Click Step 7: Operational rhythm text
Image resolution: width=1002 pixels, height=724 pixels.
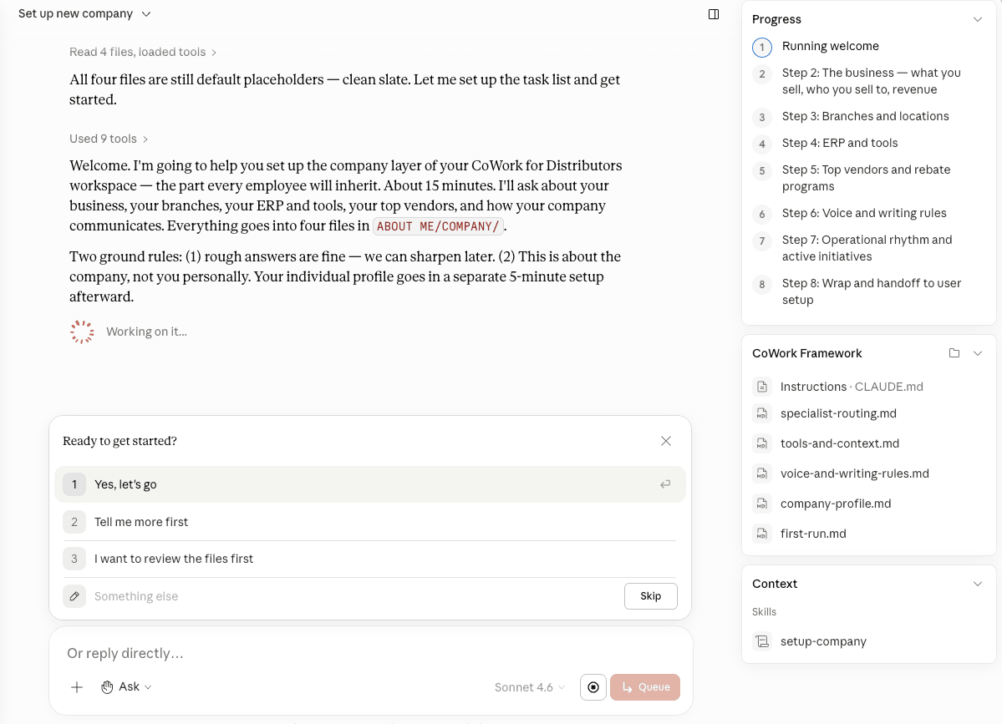click(x=867, y=248)
